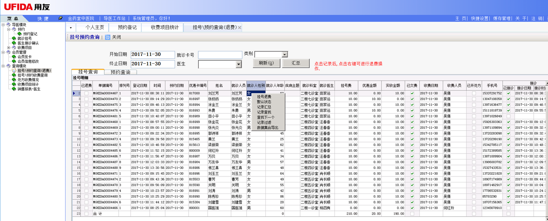Viewport: 548px width, 221px height.
Task: Click the 收费项目 folder icon in tree
Action: coord(14,48)
